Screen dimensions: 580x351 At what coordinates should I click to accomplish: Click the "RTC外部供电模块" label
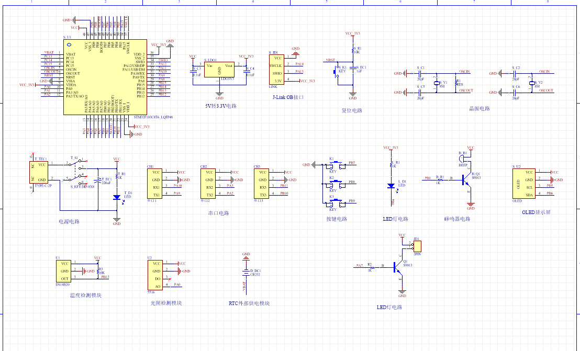click(249, 303)
